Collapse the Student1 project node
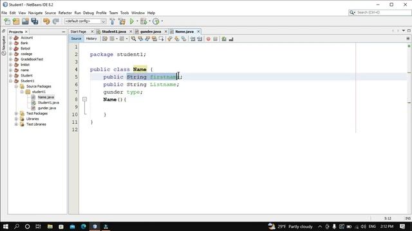The image size is (412, 231). coord(11,81)
